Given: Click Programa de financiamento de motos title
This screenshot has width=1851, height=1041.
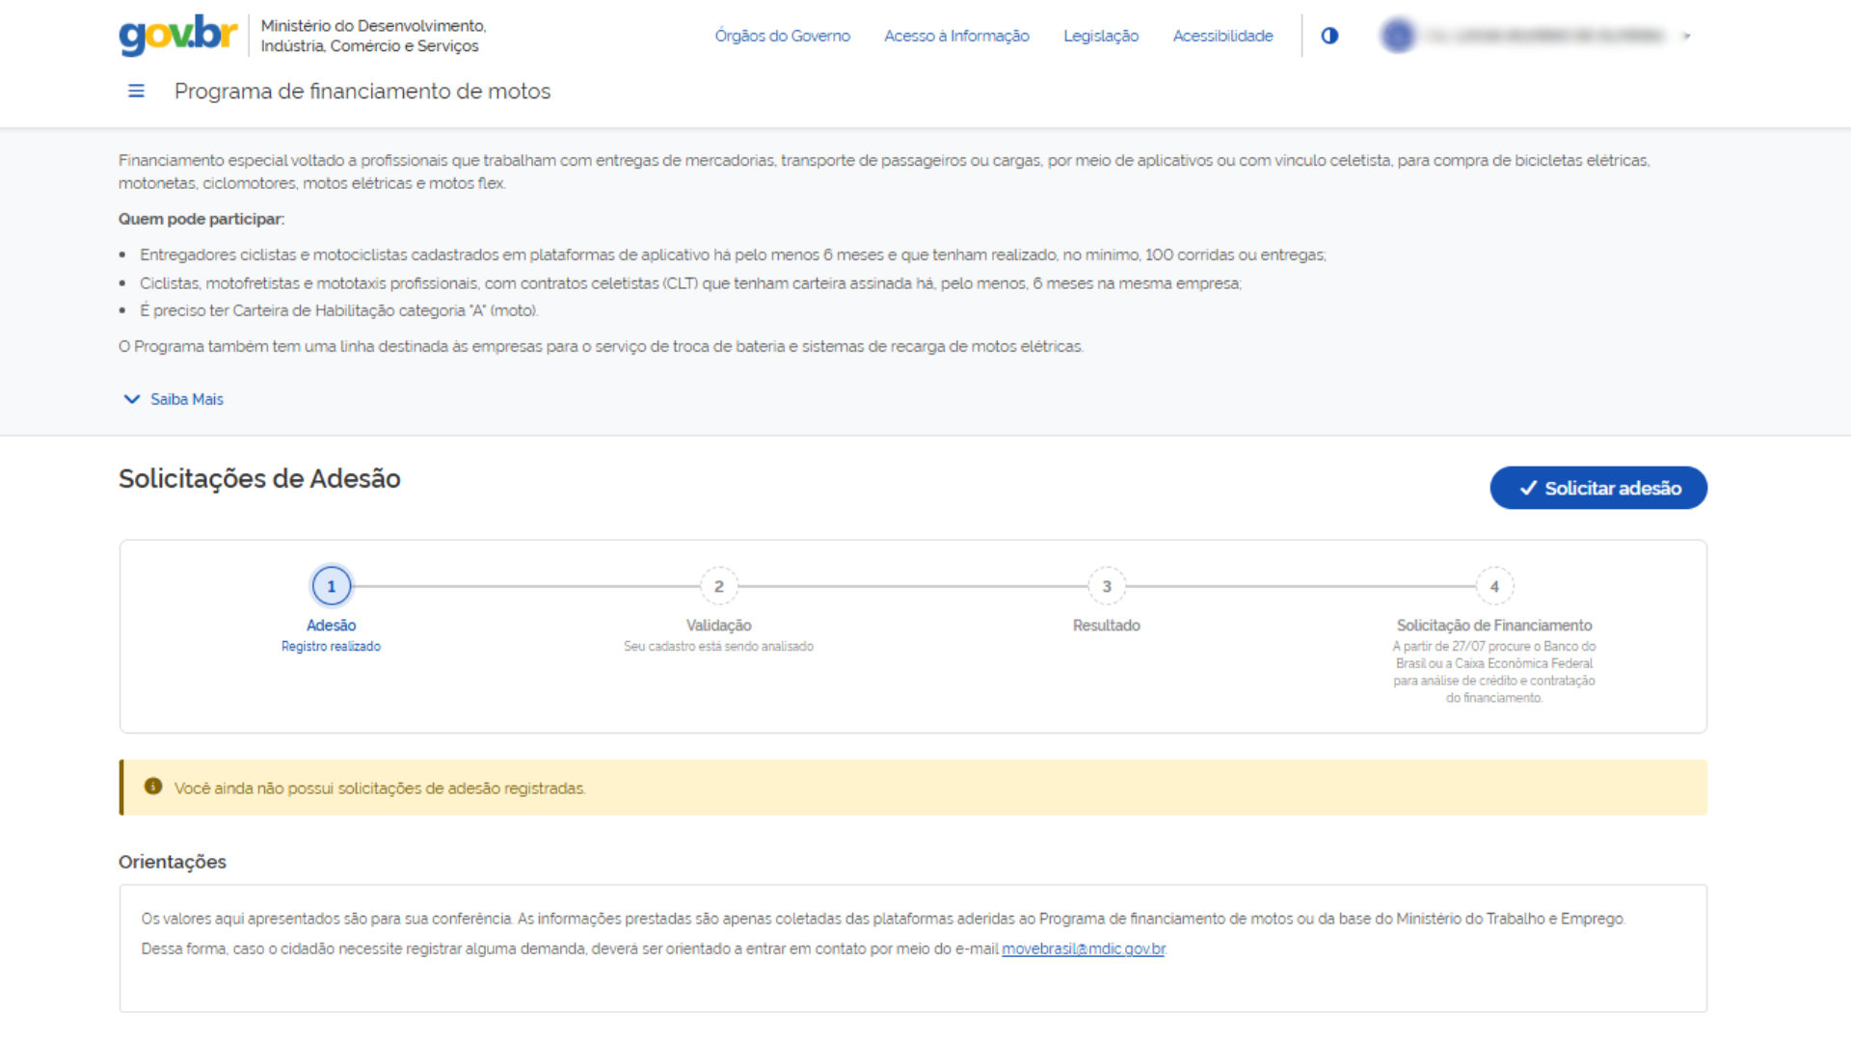Looking at the screenshot, I should click(362, 92).
